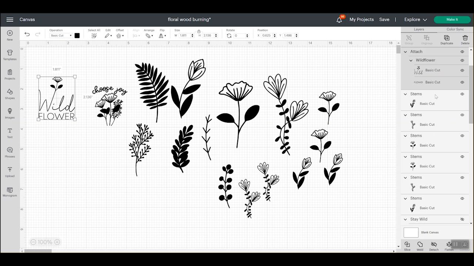474x266 pixels.
Task: Switch to the Color Sync tab
Action: [455, 29]
